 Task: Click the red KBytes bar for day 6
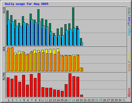click(x=27, y=91)
